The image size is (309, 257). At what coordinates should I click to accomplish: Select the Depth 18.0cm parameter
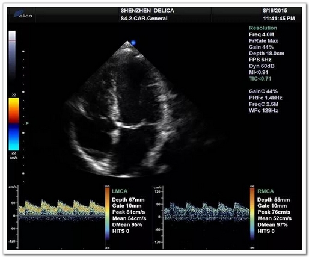[266, 54]
